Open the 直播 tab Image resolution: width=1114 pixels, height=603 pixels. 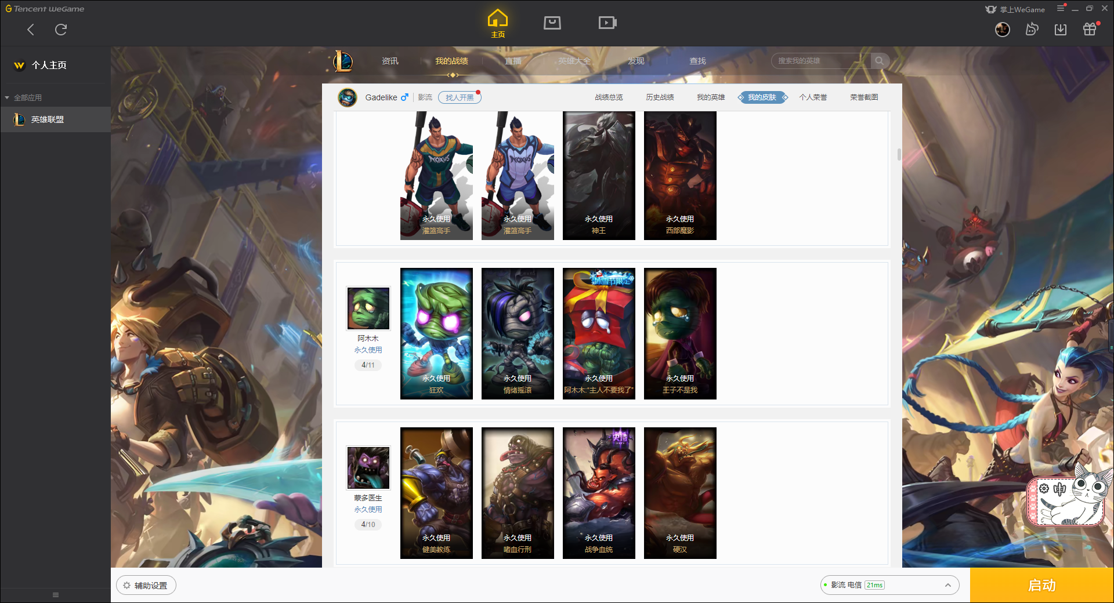point(513,61)
